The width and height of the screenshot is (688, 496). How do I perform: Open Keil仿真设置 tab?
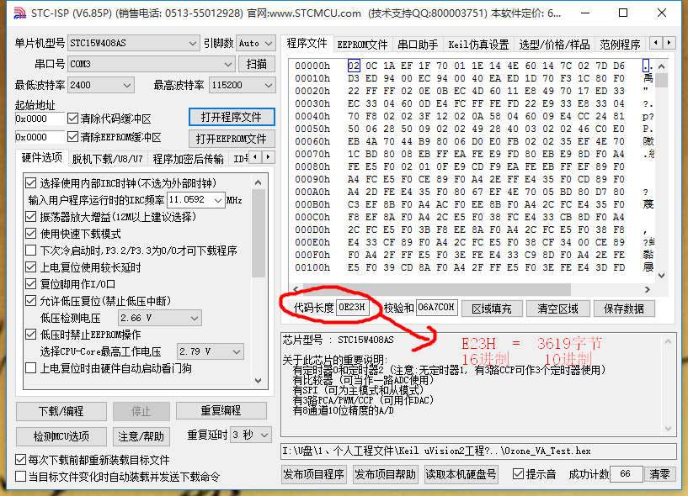tap(478, 45)
